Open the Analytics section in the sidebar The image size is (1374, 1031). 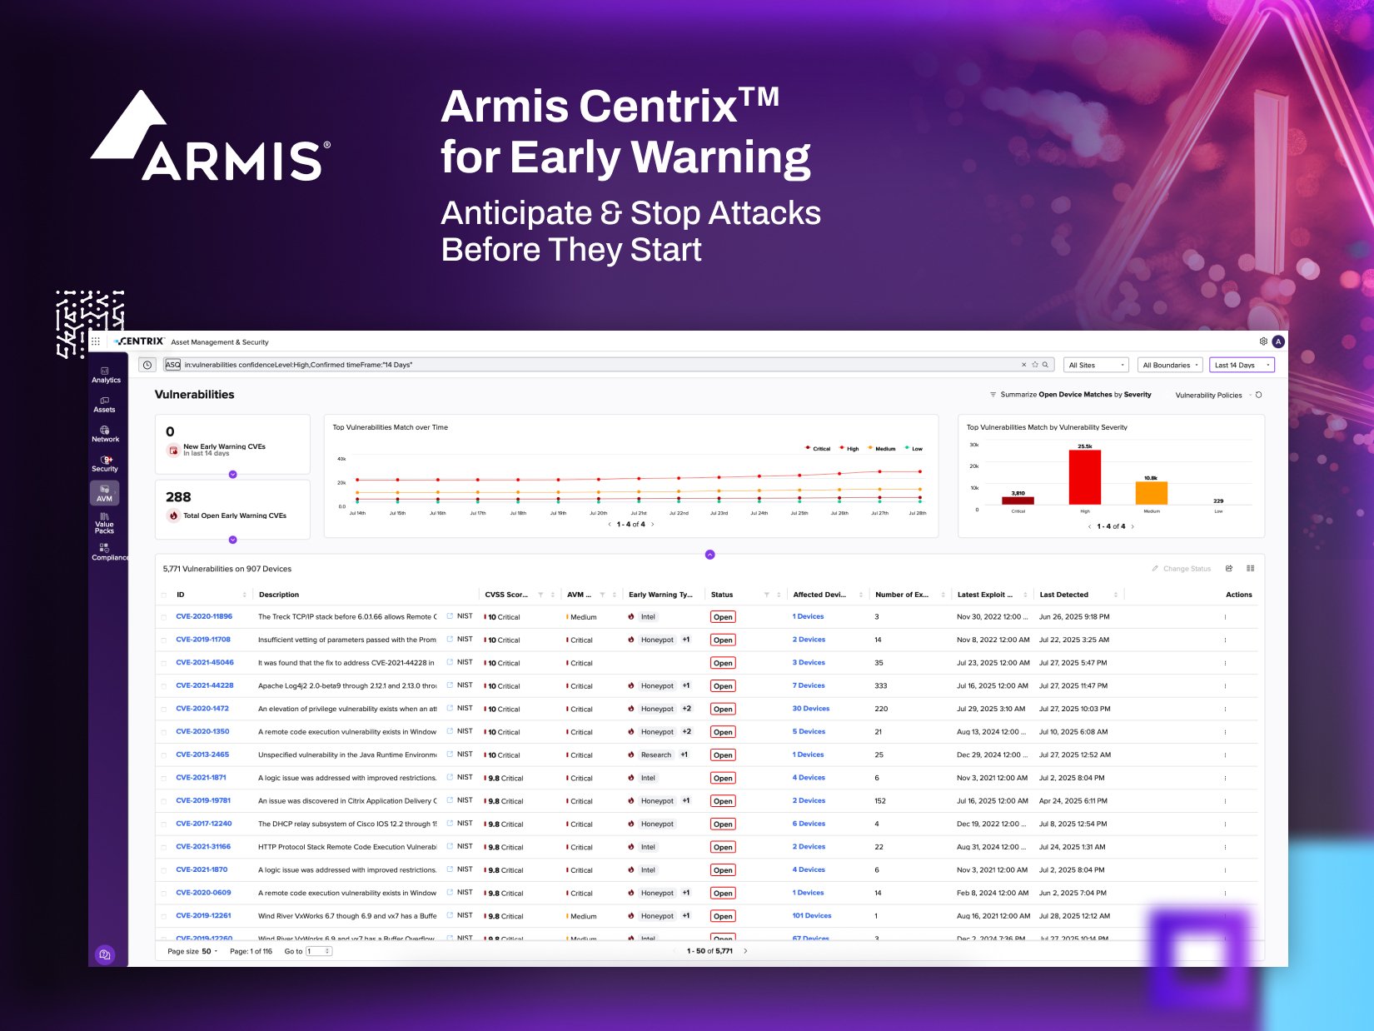[106, 376]
